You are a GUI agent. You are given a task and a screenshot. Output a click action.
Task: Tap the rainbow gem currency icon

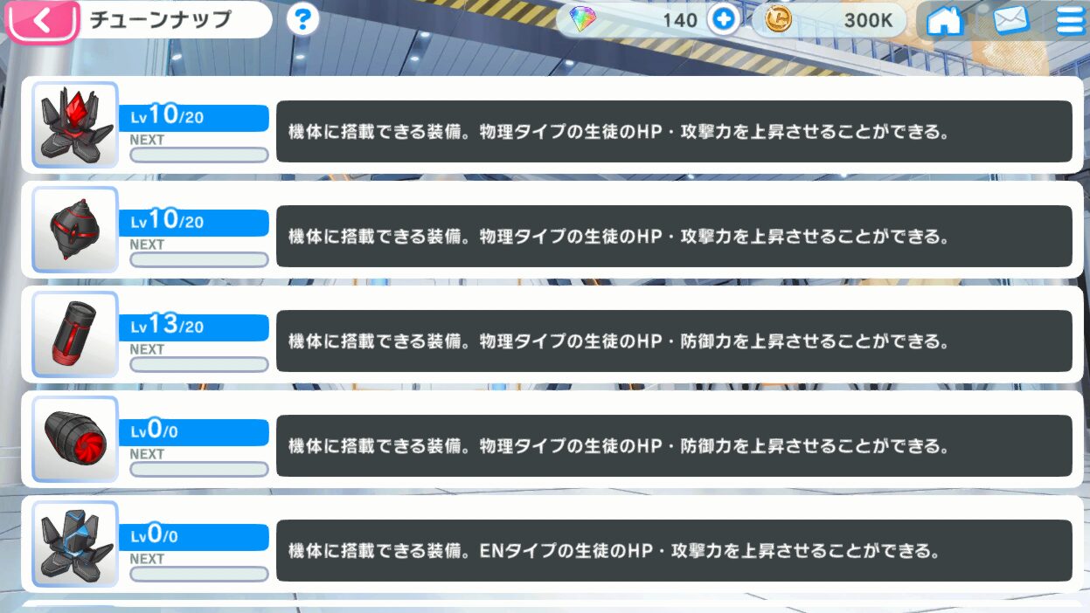[x=583, y=20]
